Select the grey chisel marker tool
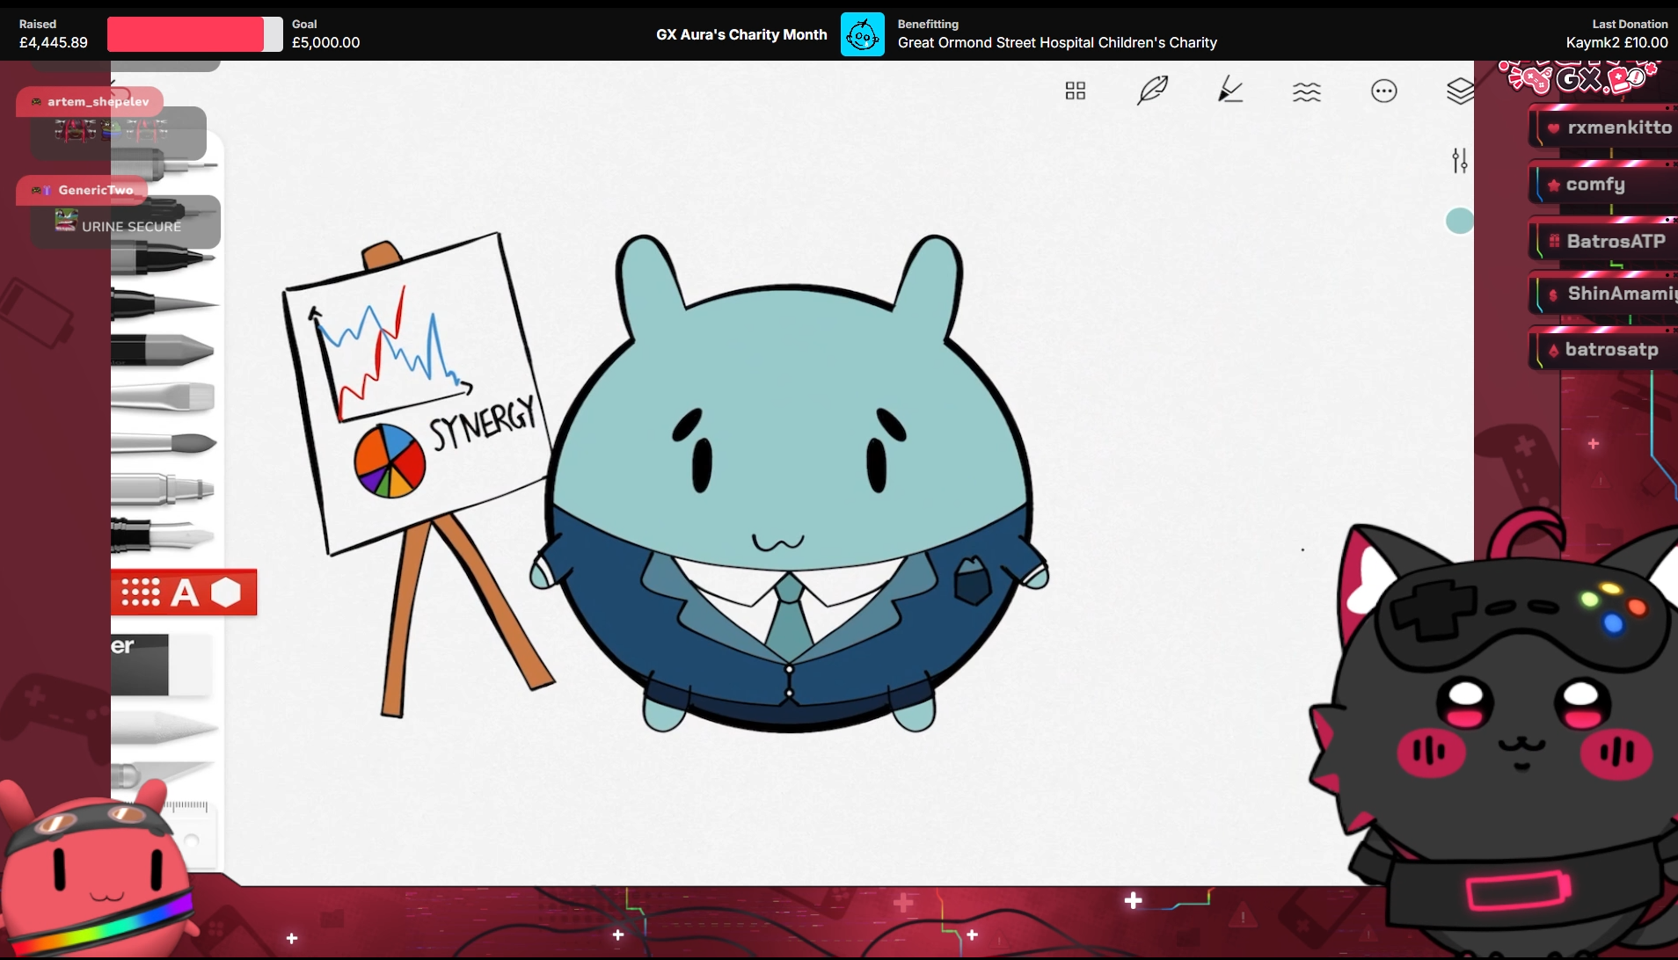Image resolution: width=1678 pixels, height=960 pixels. (163, 351)
